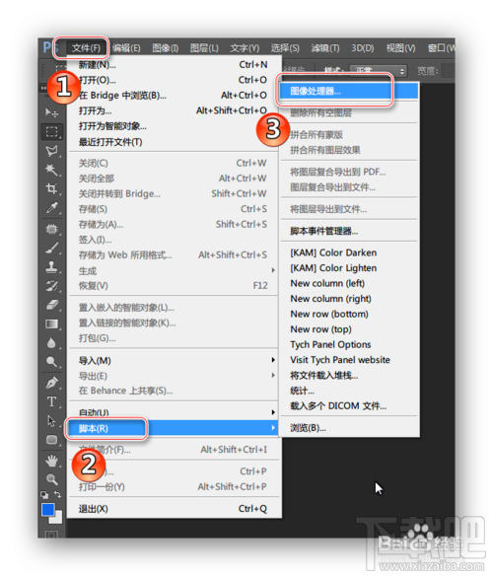Select the Rectangular Marquee tool
Viewport: 493px width, 576px height.
(x=51, y=131)
